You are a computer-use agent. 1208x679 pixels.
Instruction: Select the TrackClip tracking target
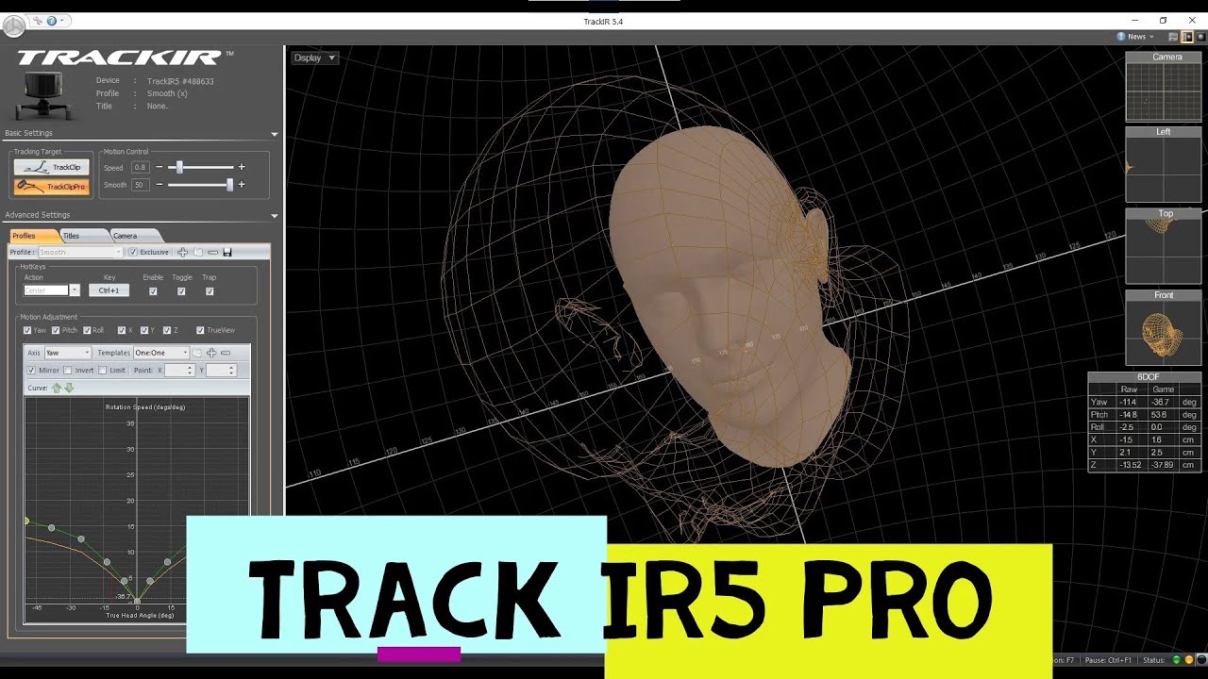52,167
